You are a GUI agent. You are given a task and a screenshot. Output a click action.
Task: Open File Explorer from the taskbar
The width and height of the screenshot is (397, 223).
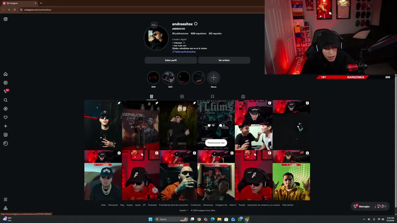coord(219,219)
